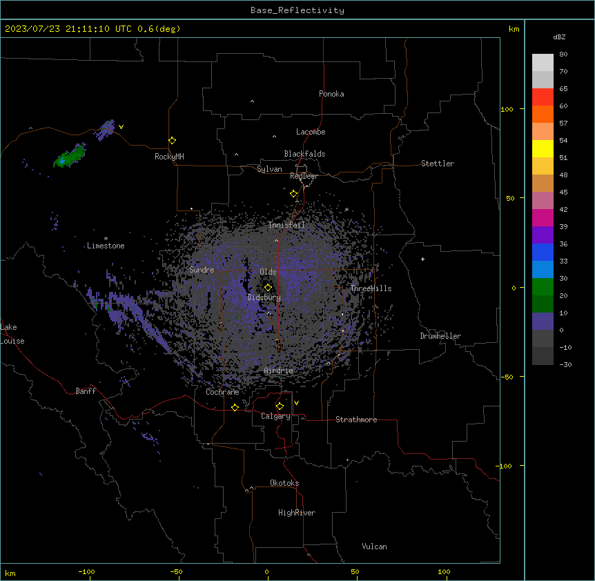Click the light gray 80-70 dBZ legend swatch
The image size is (595, 581).
pyautogui.click(x=543, y=63)
